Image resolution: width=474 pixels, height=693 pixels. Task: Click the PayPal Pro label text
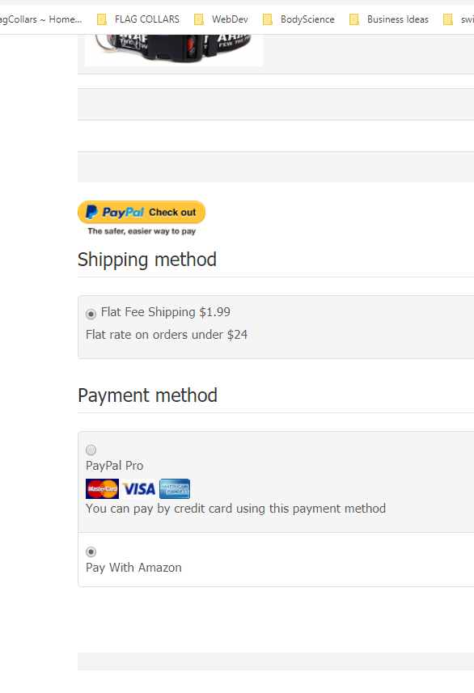(115, 466)
